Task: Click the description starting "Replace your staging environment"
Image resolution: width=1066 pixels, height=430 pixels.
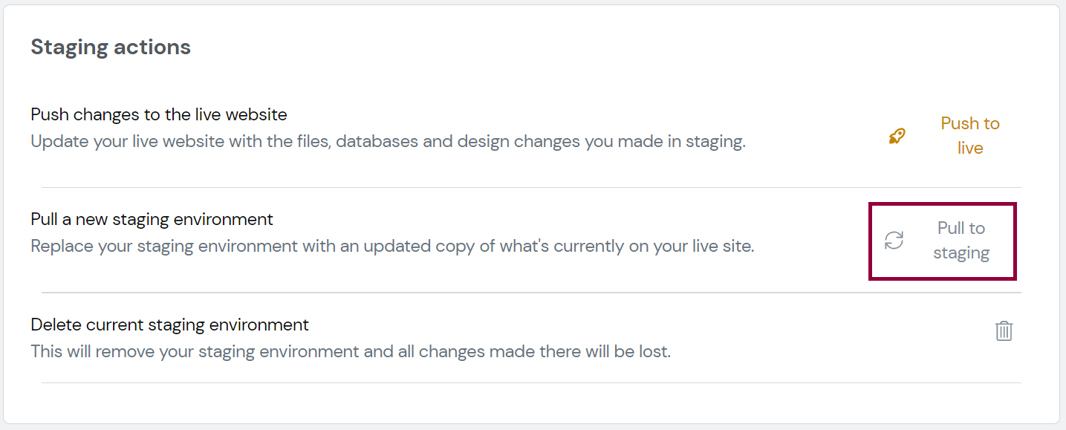Action: pos(392,246)
